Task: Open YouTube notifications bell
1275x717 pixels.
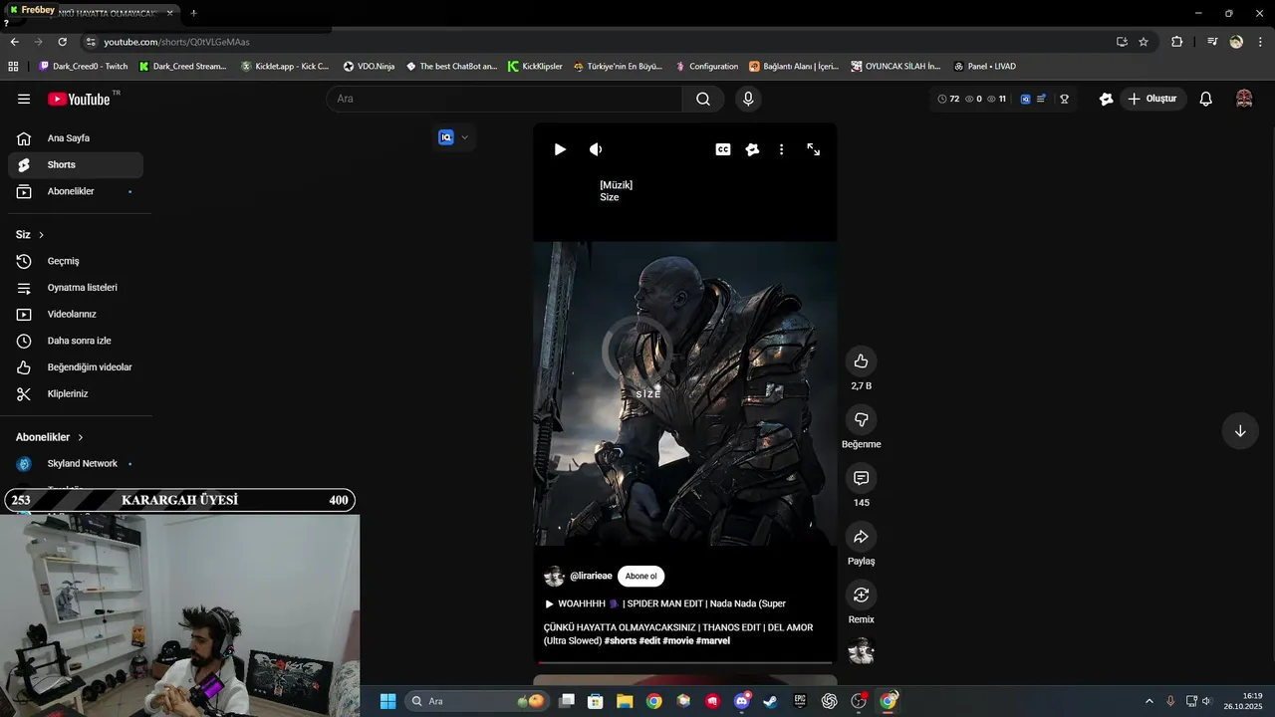Action: pyautogui.click(x=1205, y=99)
